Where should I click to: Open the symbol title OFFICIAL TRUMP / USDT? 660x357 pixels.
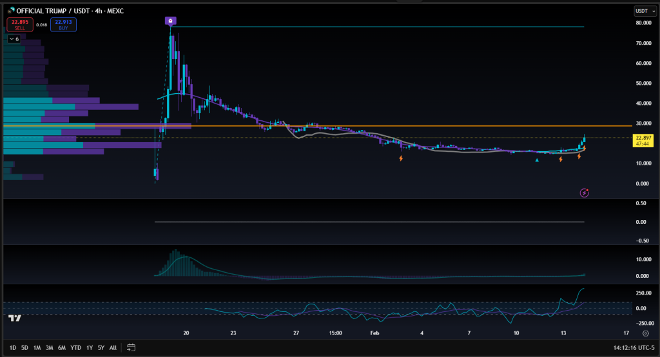click(70, 11)
